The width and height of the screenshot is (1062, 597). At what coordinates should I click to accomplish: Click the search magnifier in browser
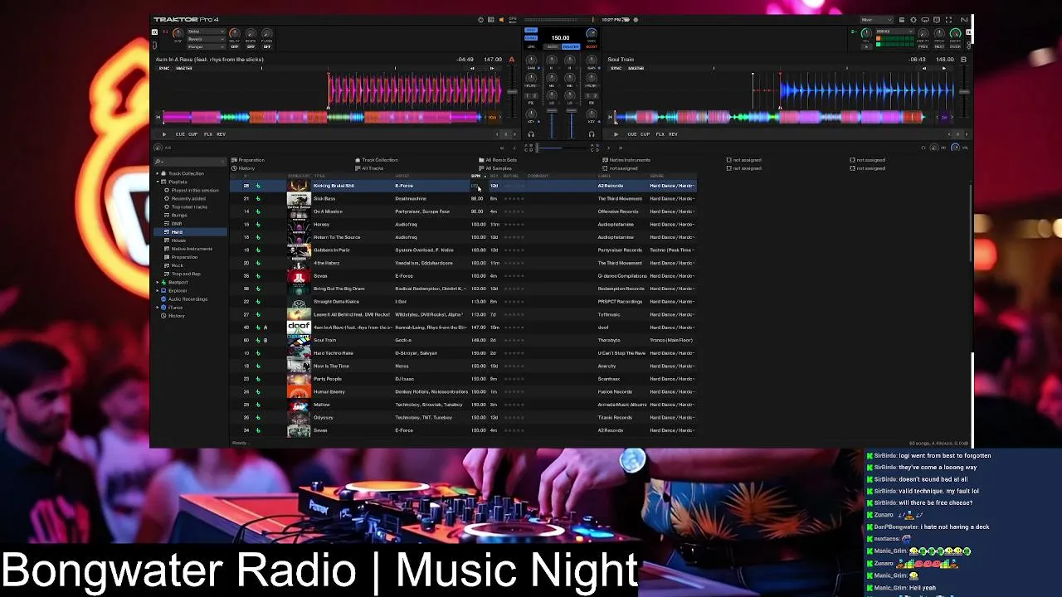click(x=158, y=161)
